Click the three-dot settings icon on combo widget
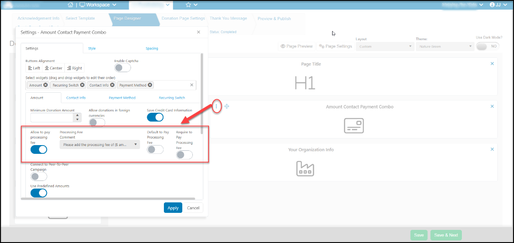Image resolution: width=514 pixels, height=243 pixels. click(216, 106)
